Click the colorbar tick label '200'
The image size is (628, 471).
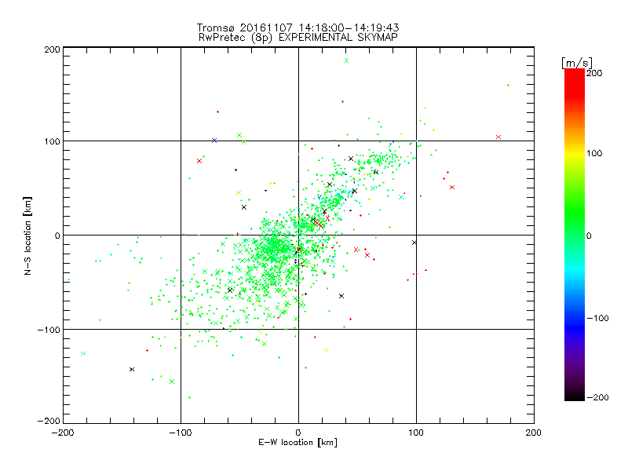[594, 73]
